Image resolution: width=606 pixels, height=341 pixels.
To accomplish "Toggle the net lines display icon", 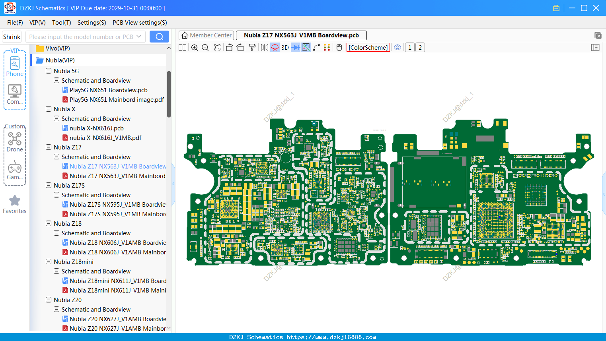I will [x=306, y=48].
